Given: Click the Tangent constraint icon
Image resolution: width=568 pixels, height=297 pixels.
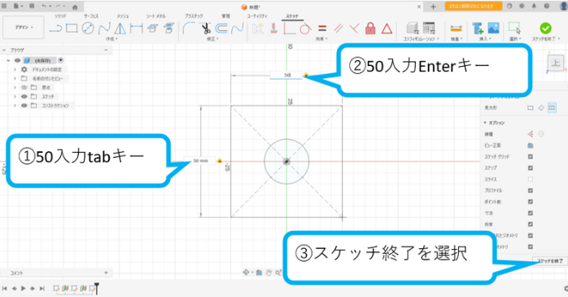Looking at the screenshot, I should 305,28.
